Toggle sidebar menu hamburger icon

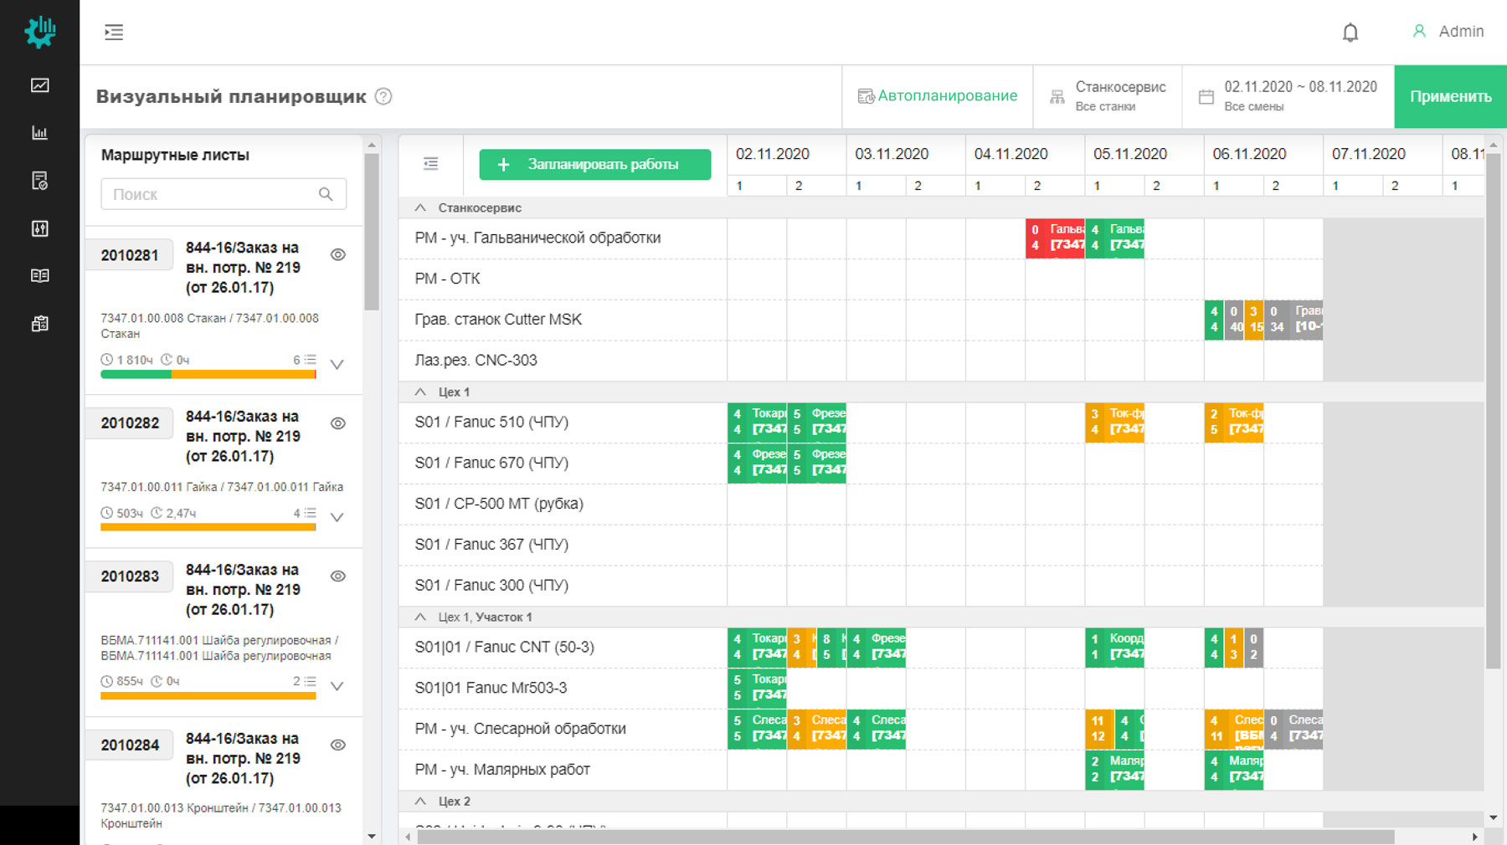(x=114, y=33)
